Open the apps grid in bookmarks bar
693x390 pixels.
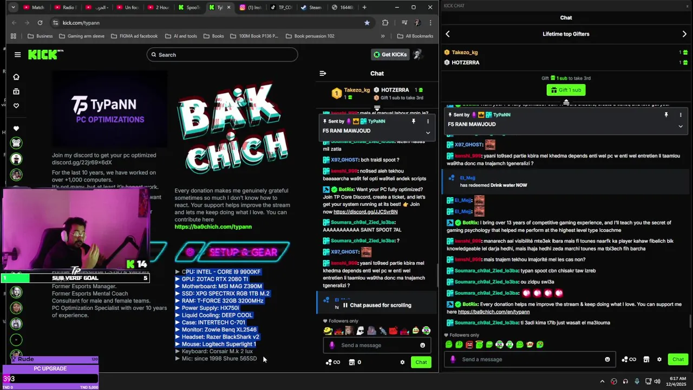13,36
